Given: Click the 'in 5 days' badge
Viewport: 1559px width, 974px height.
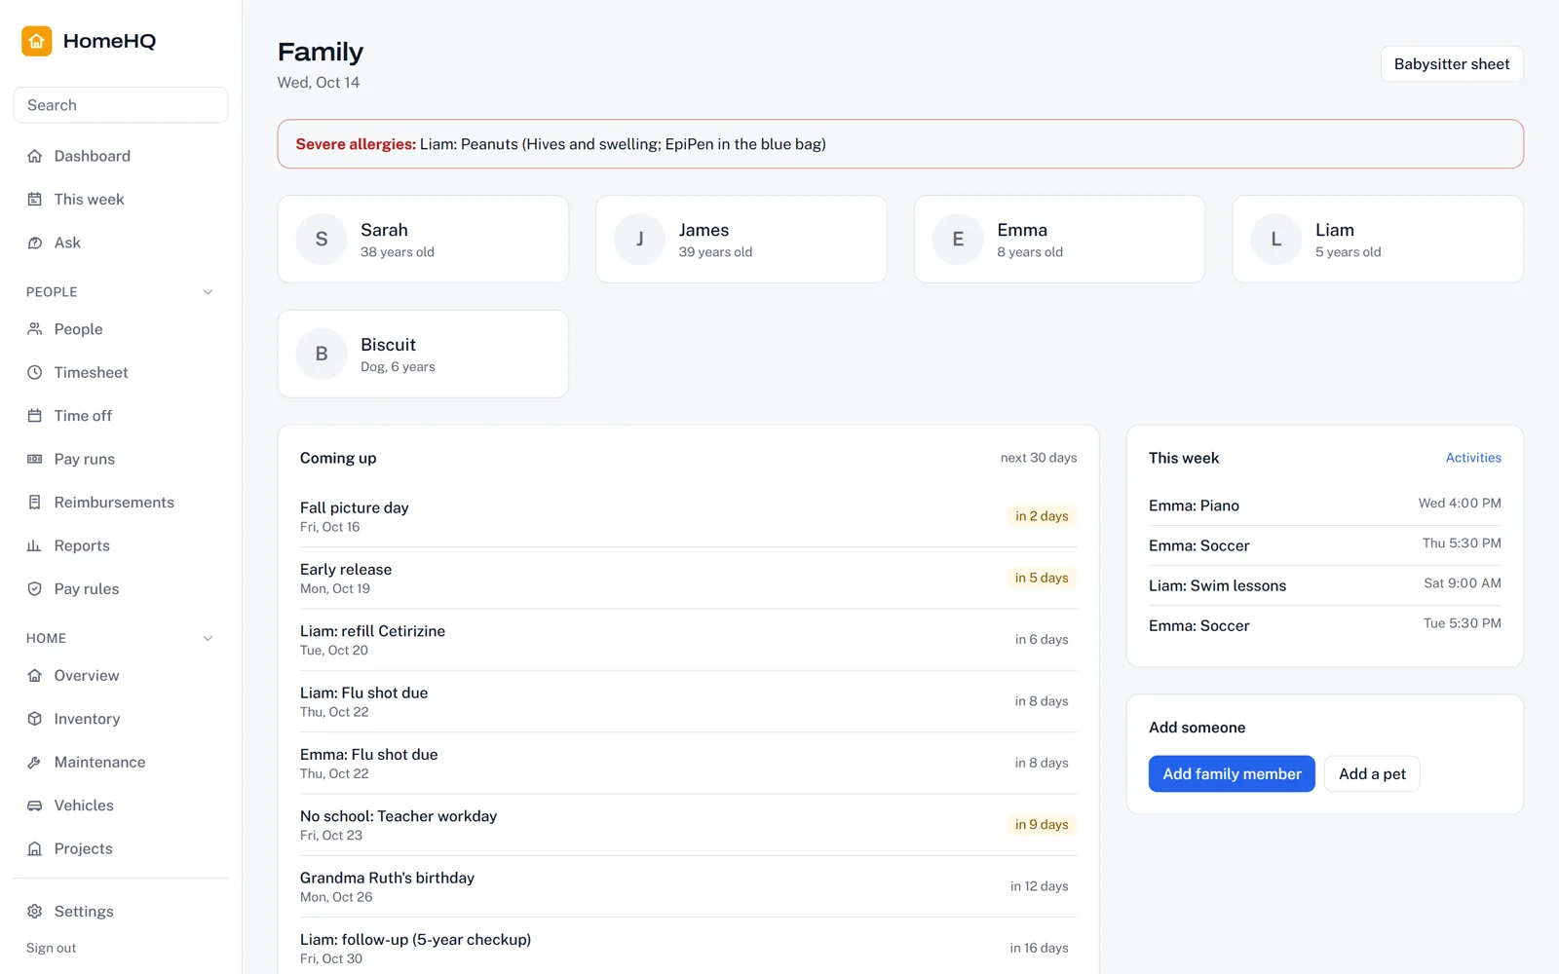Looking at the screenshot, I should point(1042,579).
